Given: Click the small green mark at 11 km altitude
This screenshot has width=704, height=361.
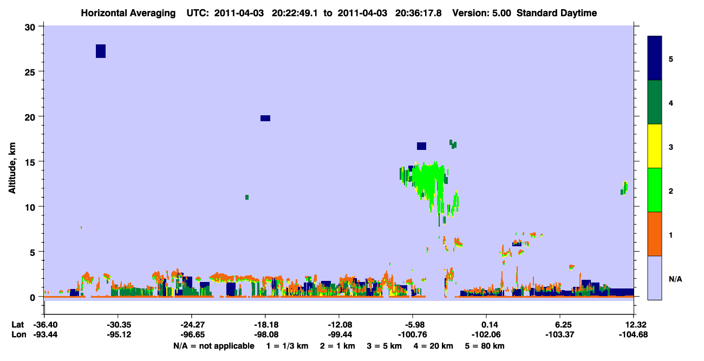Looking at the screenshot, I should click(247, 197).
